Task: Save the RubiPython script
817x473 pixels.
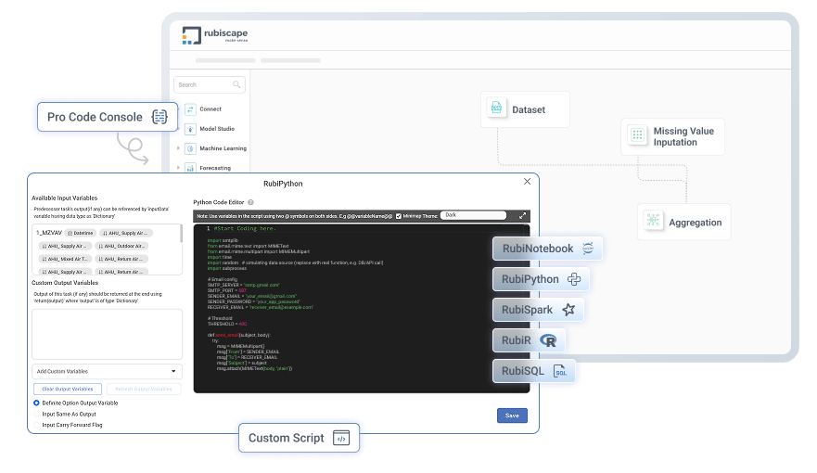Action: tap(512, 415)
